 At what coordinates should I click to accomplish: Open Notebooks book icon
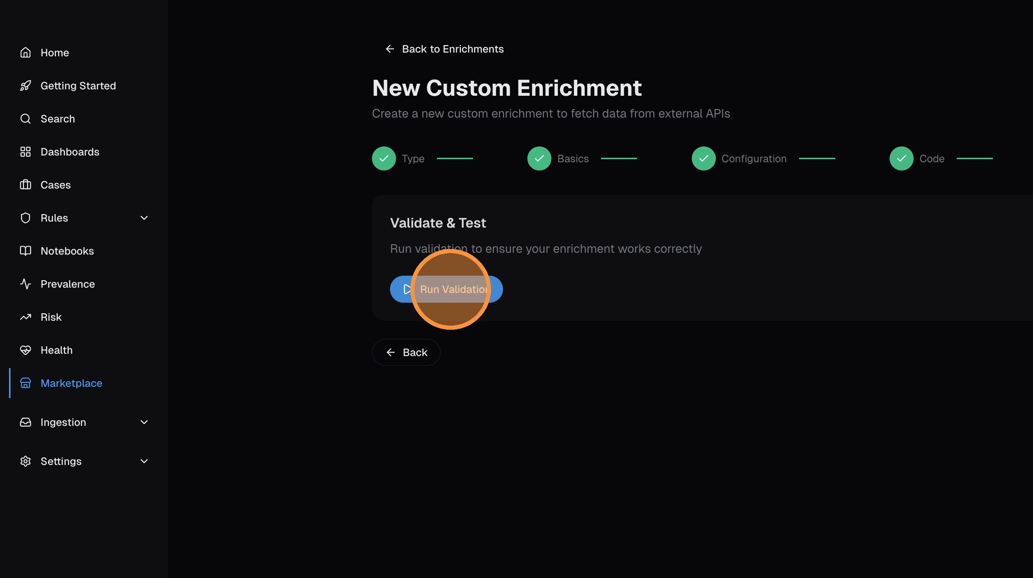25,251
